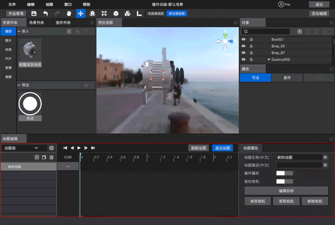Click the cube view icon

pyautogui.click(x=116, y=14)
